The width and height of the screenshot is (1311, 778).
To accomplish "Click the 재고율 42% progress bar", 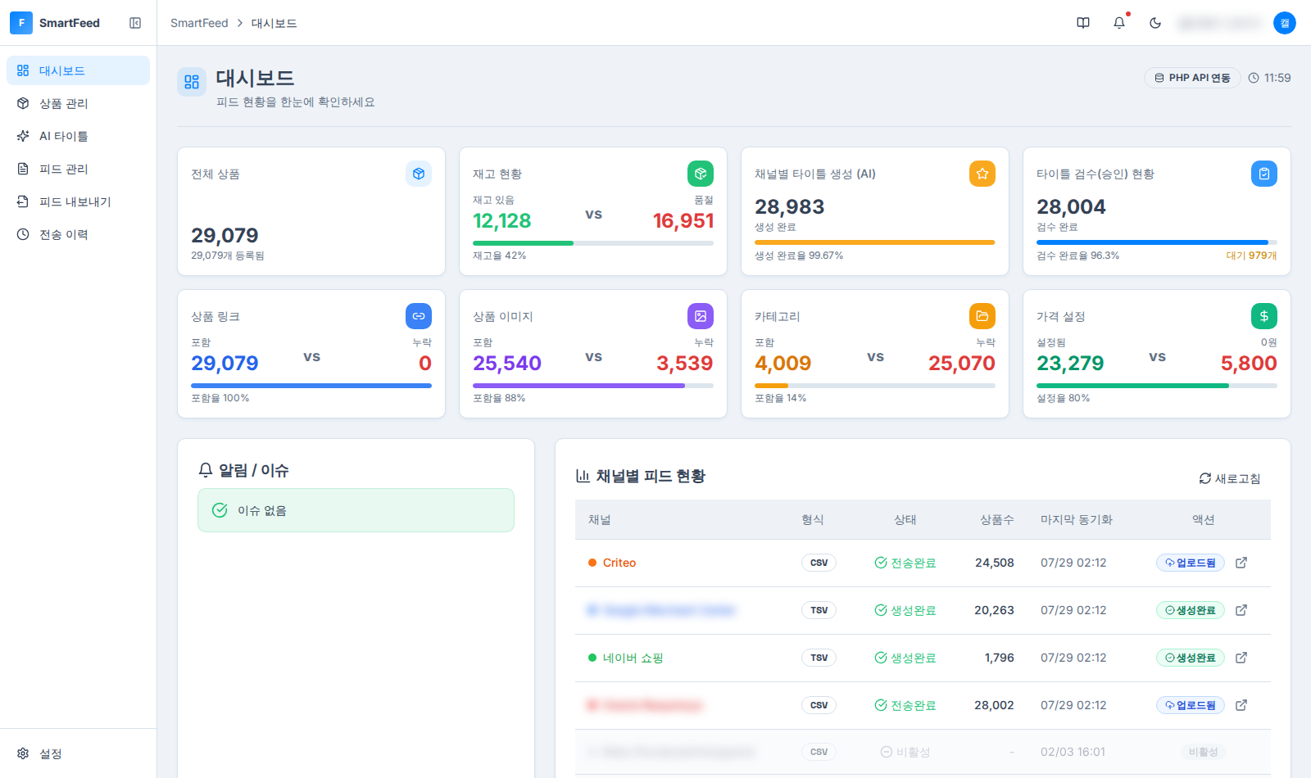I will point(593,243).
